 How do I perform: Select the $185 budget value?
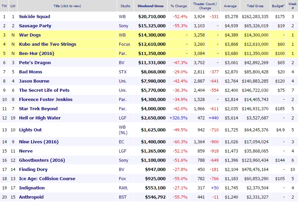tap(280, 109)
